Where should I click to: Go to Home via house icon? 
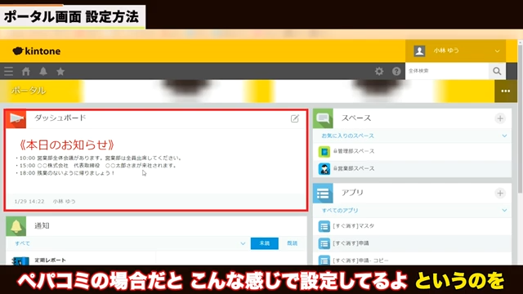(26, 71)
